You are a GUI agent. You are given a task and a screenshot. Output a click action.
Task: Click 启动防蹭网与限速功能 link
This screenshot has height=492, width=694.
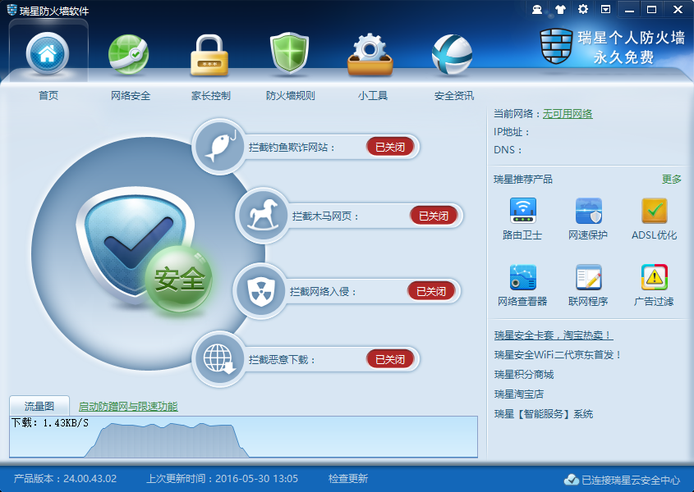tap(128, 406)
